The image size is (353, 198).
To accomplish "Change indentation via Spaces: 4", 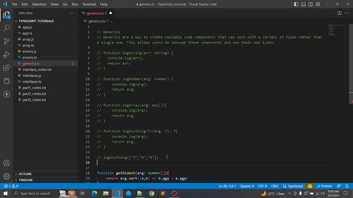I will tap(247, 186).
